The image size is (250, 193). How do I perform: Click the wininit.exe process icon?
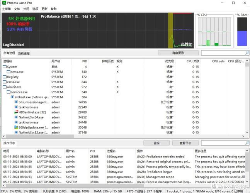click(5, 87)
